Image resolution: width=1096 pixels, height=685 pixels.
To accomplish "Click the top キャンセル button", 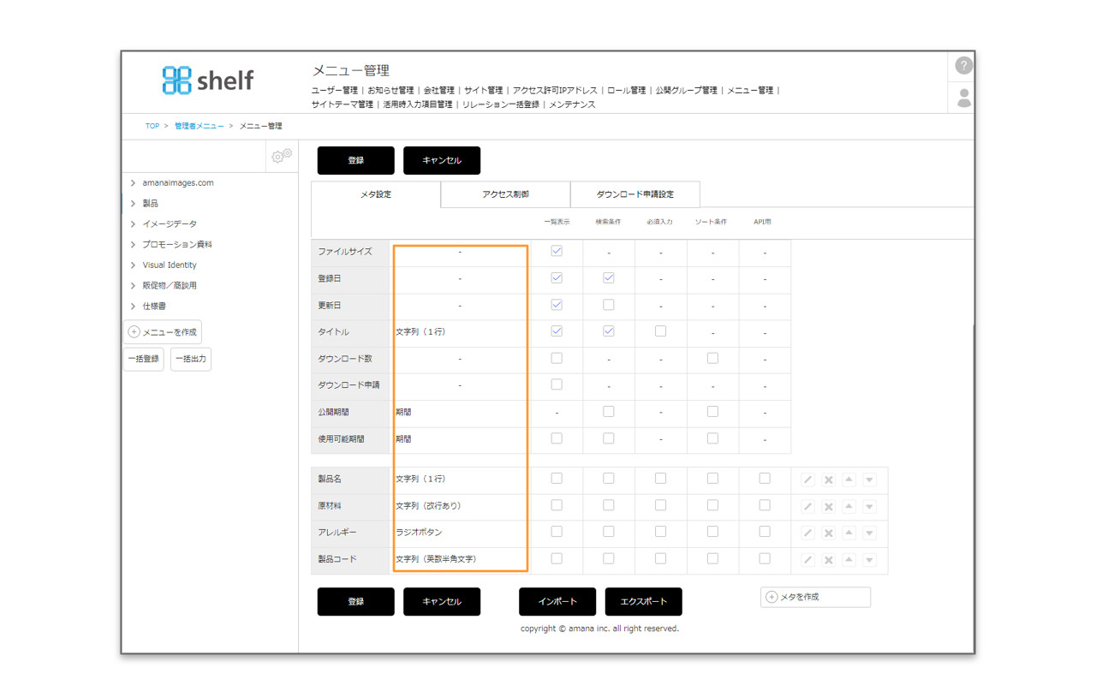I will pos(442,160).
